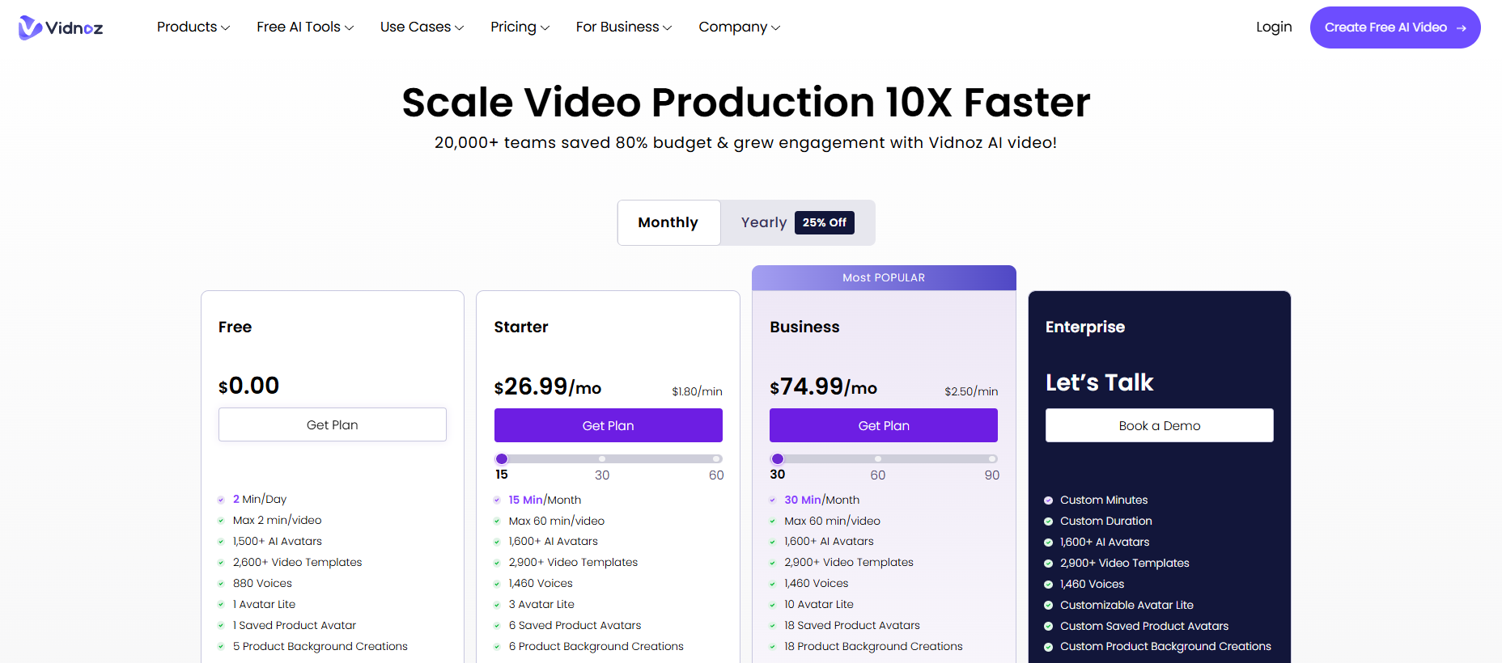Click checkmark beside 2,600+ Video Templates
The width and height of the screenshot is (1502, 663).
[x=221, y=563]
